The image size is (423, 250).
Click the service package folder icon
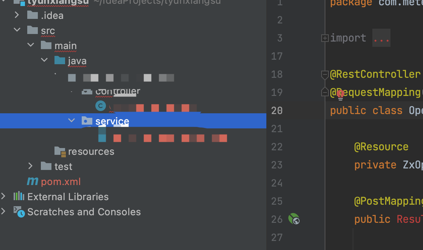[87, 121]
